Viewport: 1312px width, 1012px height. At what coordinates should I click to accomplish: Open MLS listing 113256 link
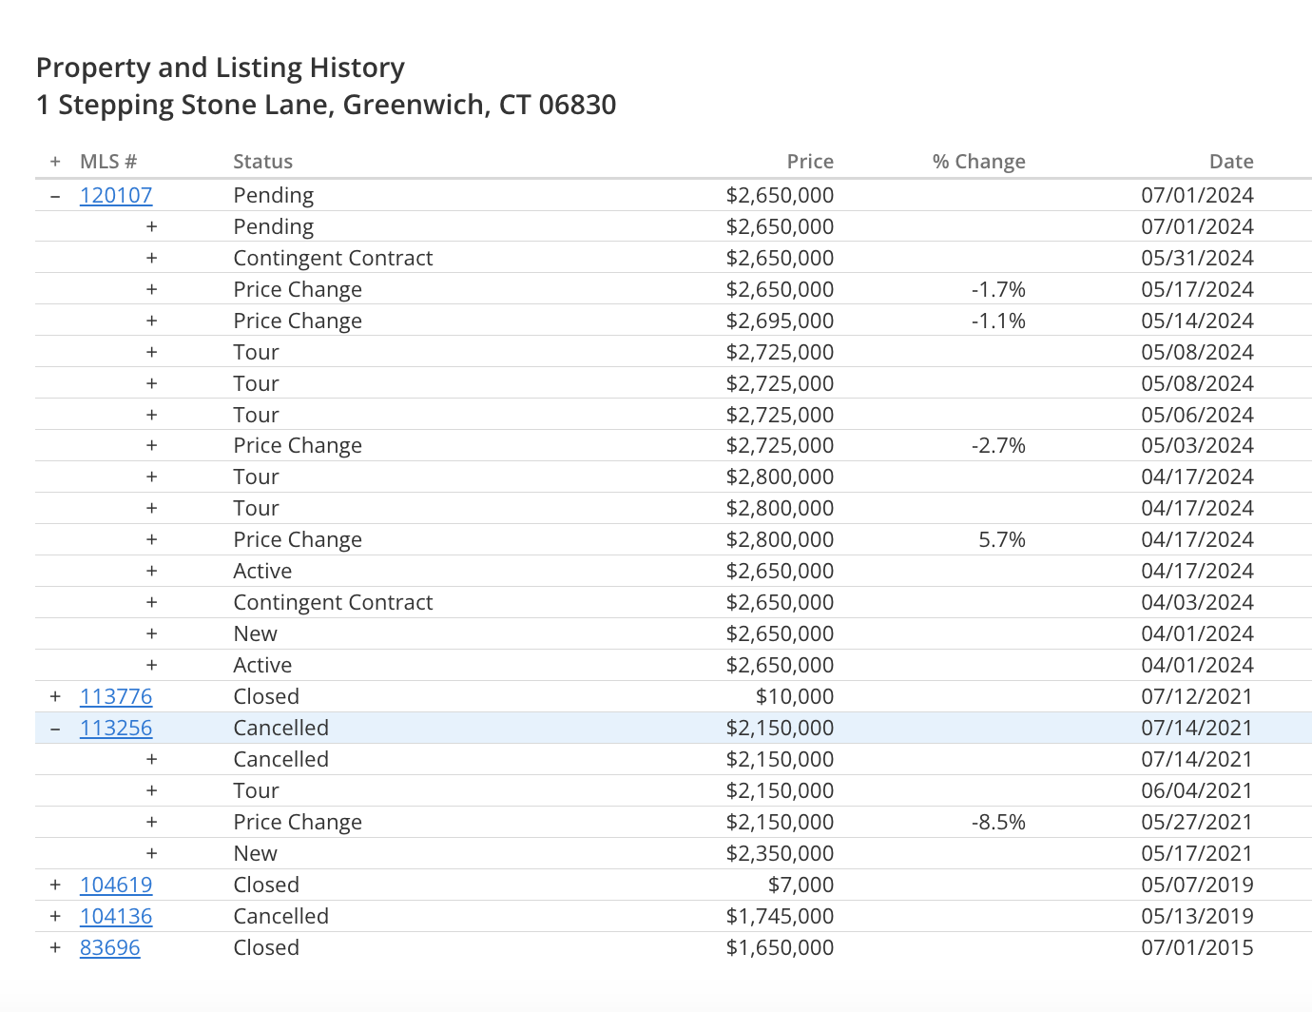(116, 728)
